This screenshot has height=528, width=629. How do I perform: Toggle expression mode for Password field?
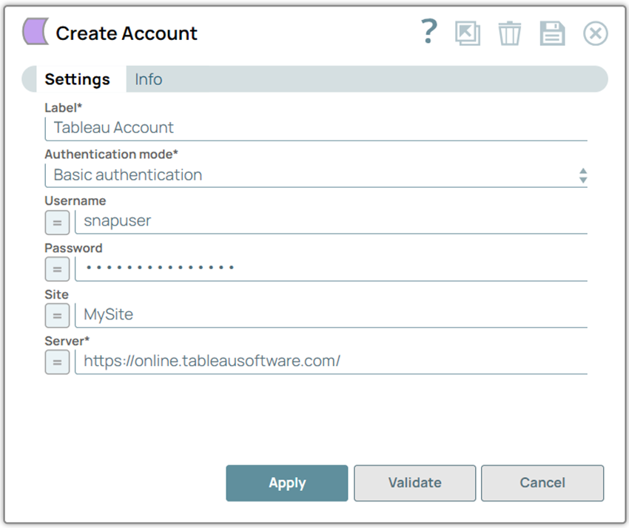(57, 269)
